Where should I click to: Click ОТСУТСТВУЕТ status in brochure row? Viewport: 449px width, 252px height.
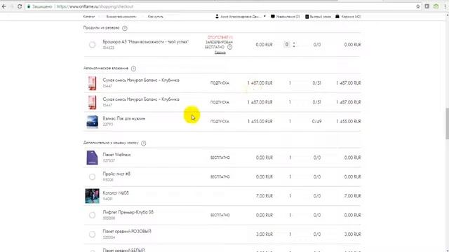click(220, 37)
